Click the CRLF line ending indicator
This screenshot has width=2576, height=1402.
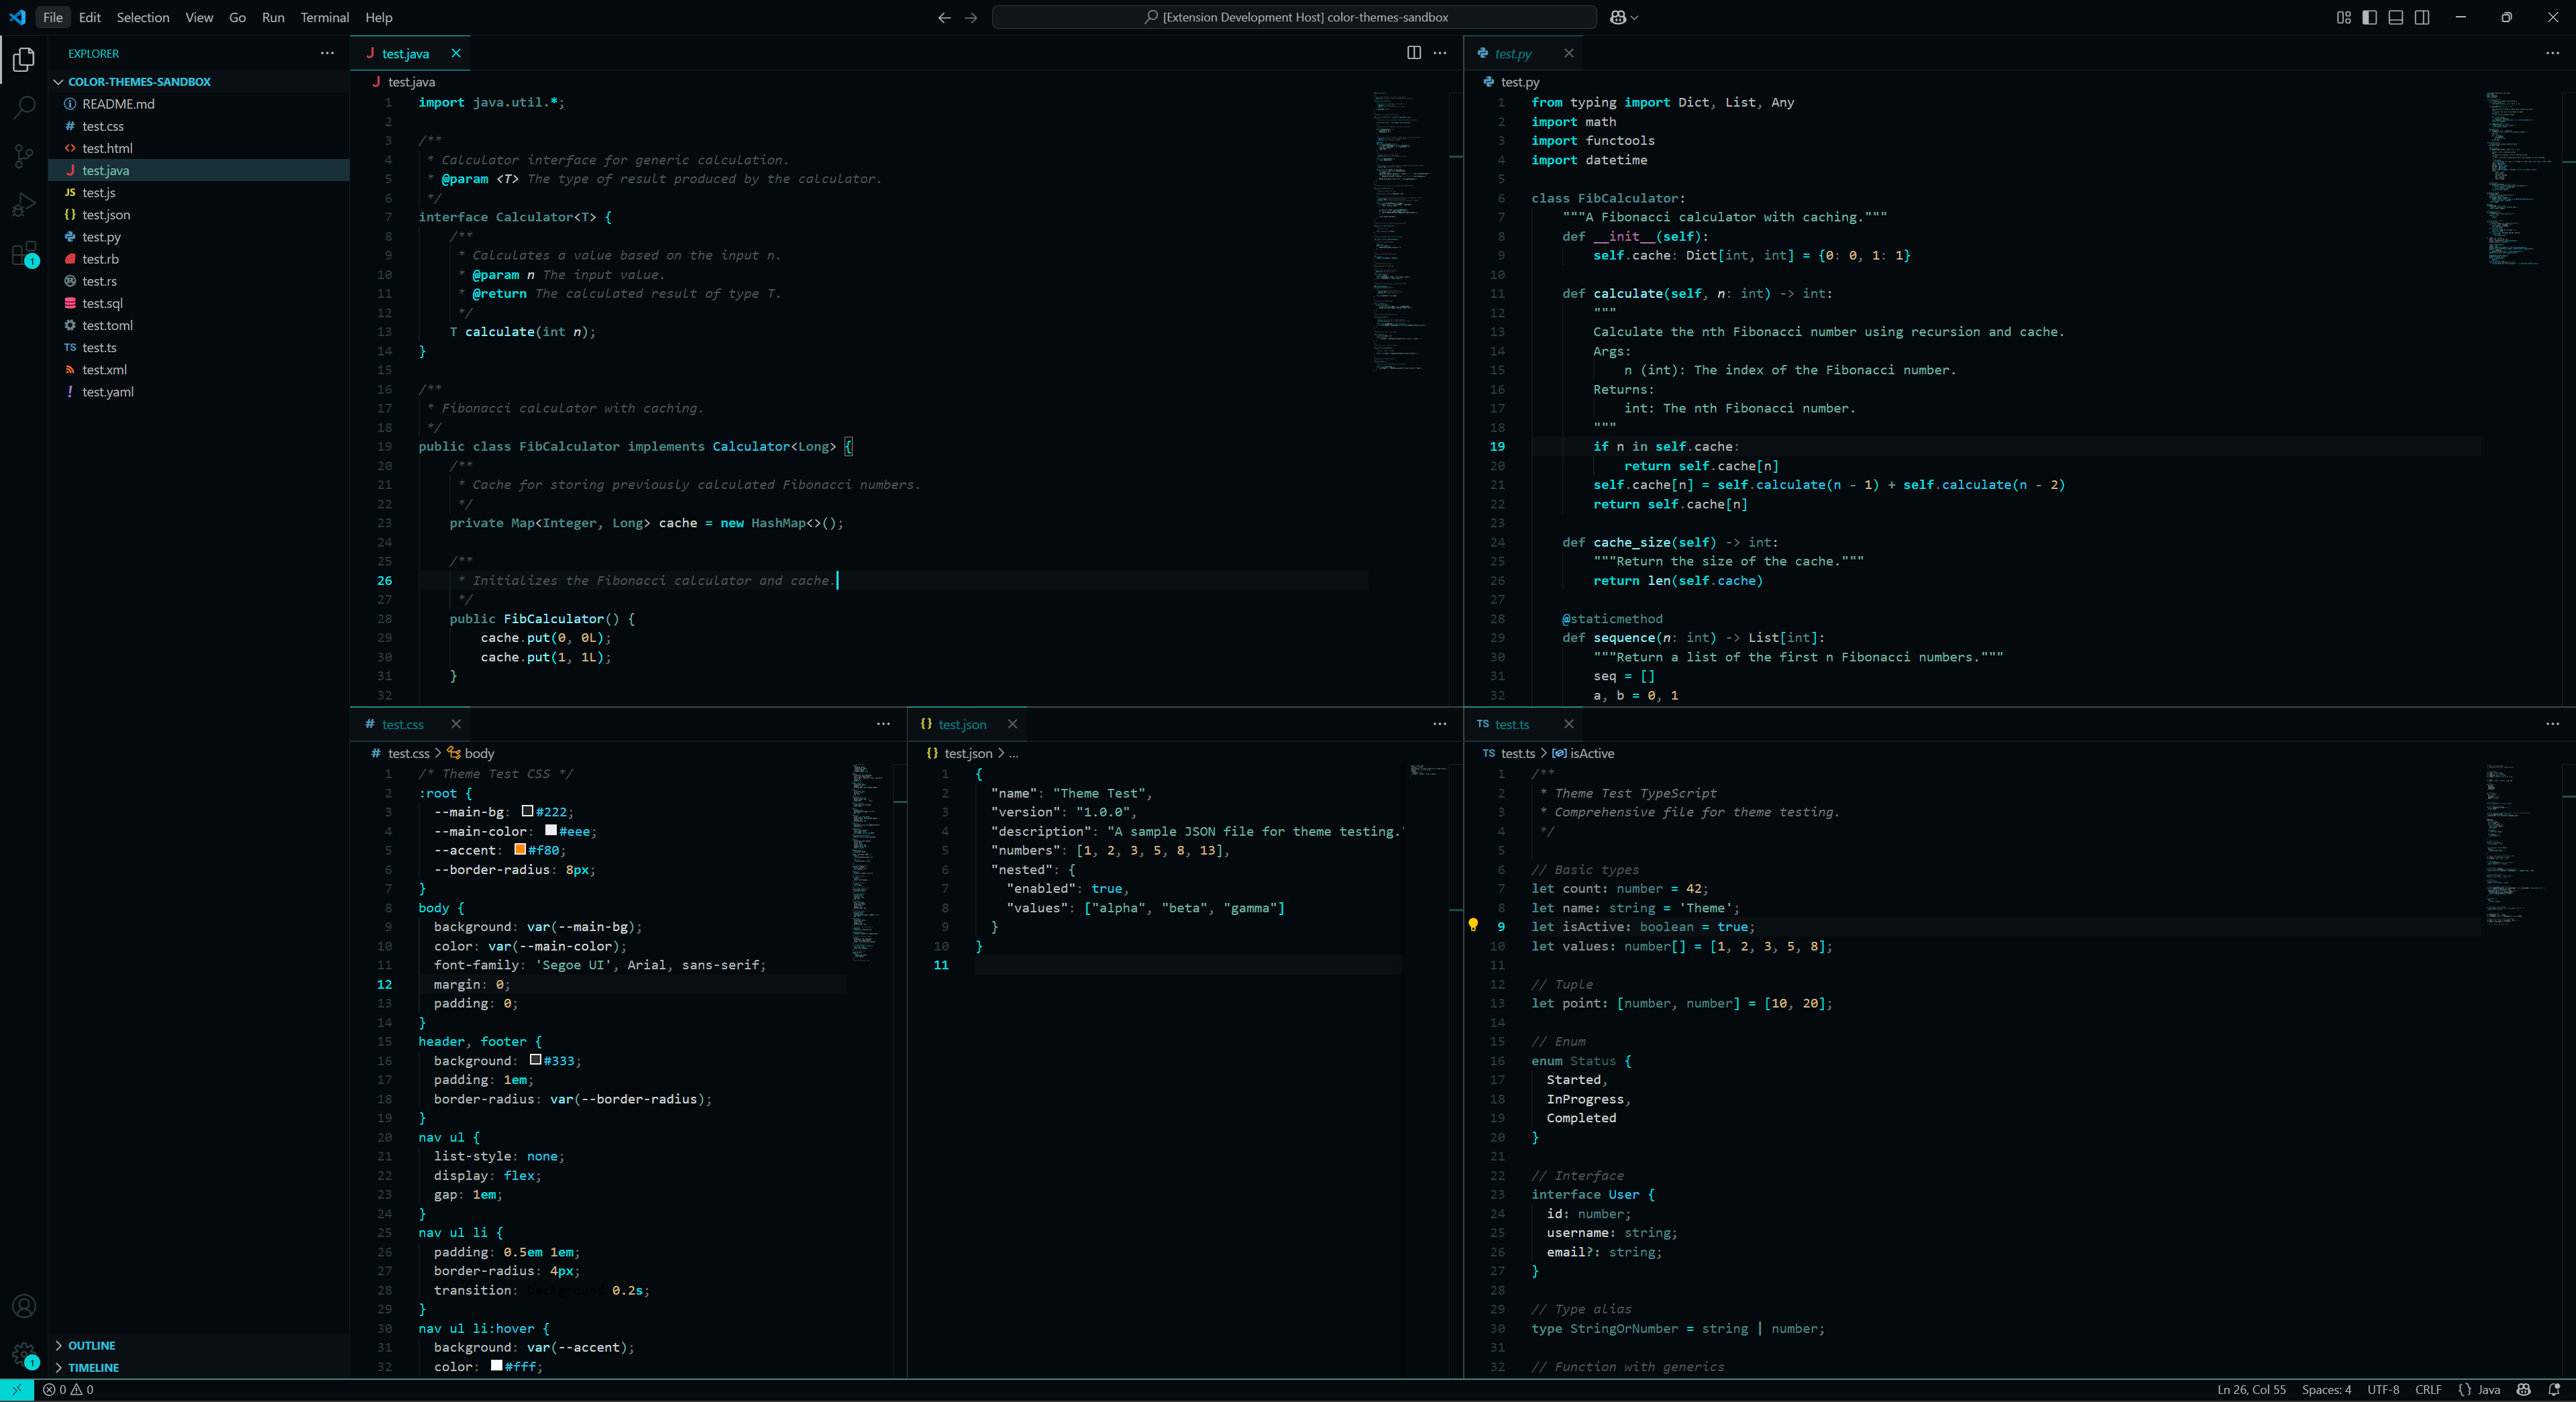click(2427, 1389)
